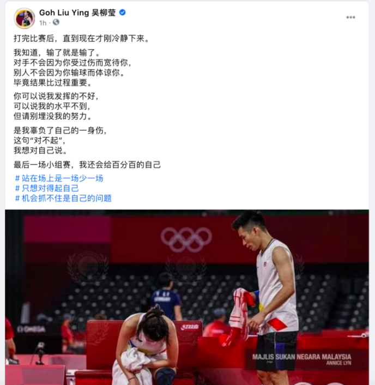
Task: Click the Olympic rings logo in the photo
Action: pos(186,239)
